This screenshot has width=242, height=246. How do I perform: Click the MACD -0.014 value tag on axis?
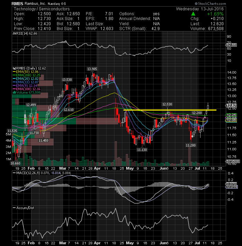(232, 187)
